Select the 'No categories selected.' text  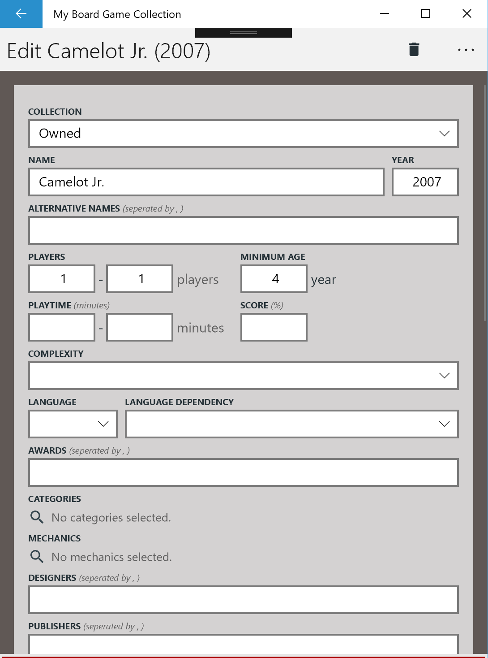click(x=111, y=518)
